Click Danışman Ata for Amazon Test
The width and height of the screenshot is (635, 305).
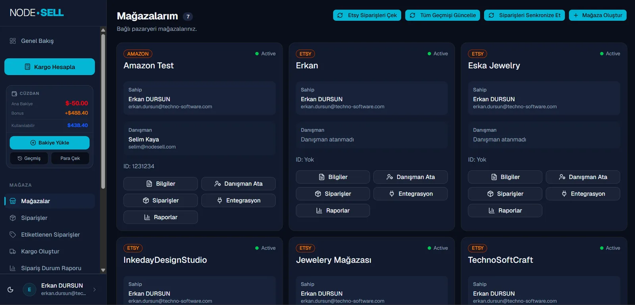238,184
